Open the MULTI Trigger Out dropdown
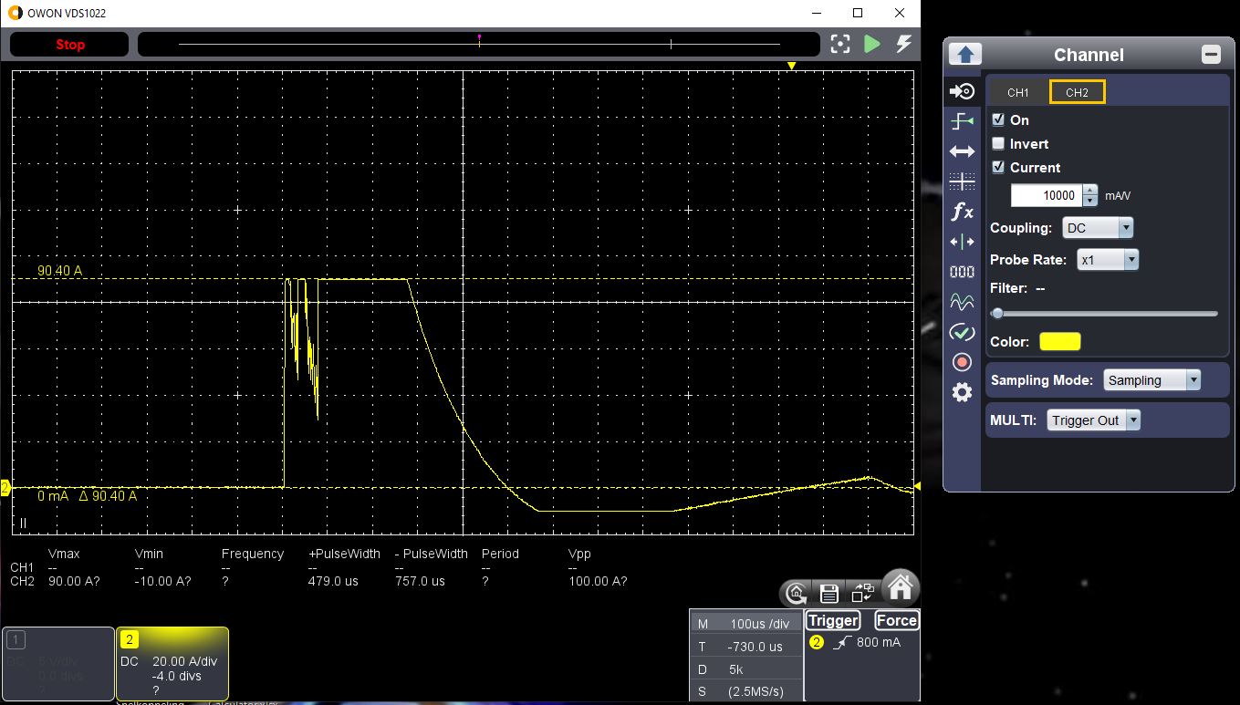This screenshot has width=1240, height=705. tap(1093, 420)
